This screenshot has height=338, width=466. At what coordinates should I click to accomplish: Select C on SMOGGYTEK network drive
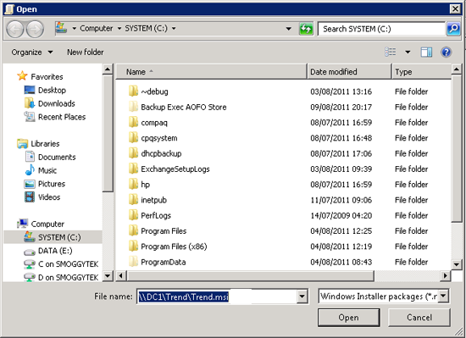click(69, 263)
